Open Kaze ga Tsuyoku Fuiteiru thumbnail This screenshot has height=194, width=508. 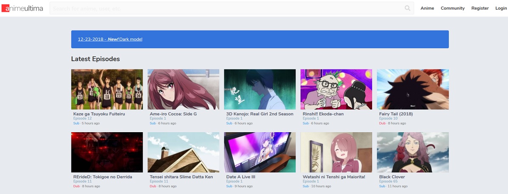[107, 89]
